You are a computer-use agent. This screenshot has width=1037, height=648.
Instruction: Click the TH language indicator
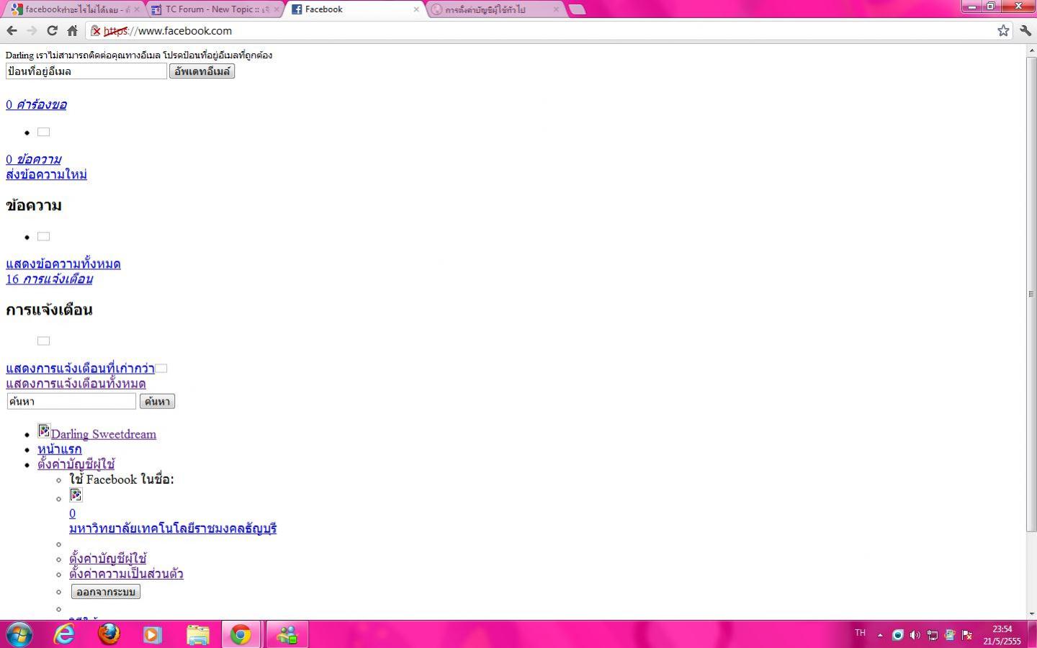pos(860,634)
